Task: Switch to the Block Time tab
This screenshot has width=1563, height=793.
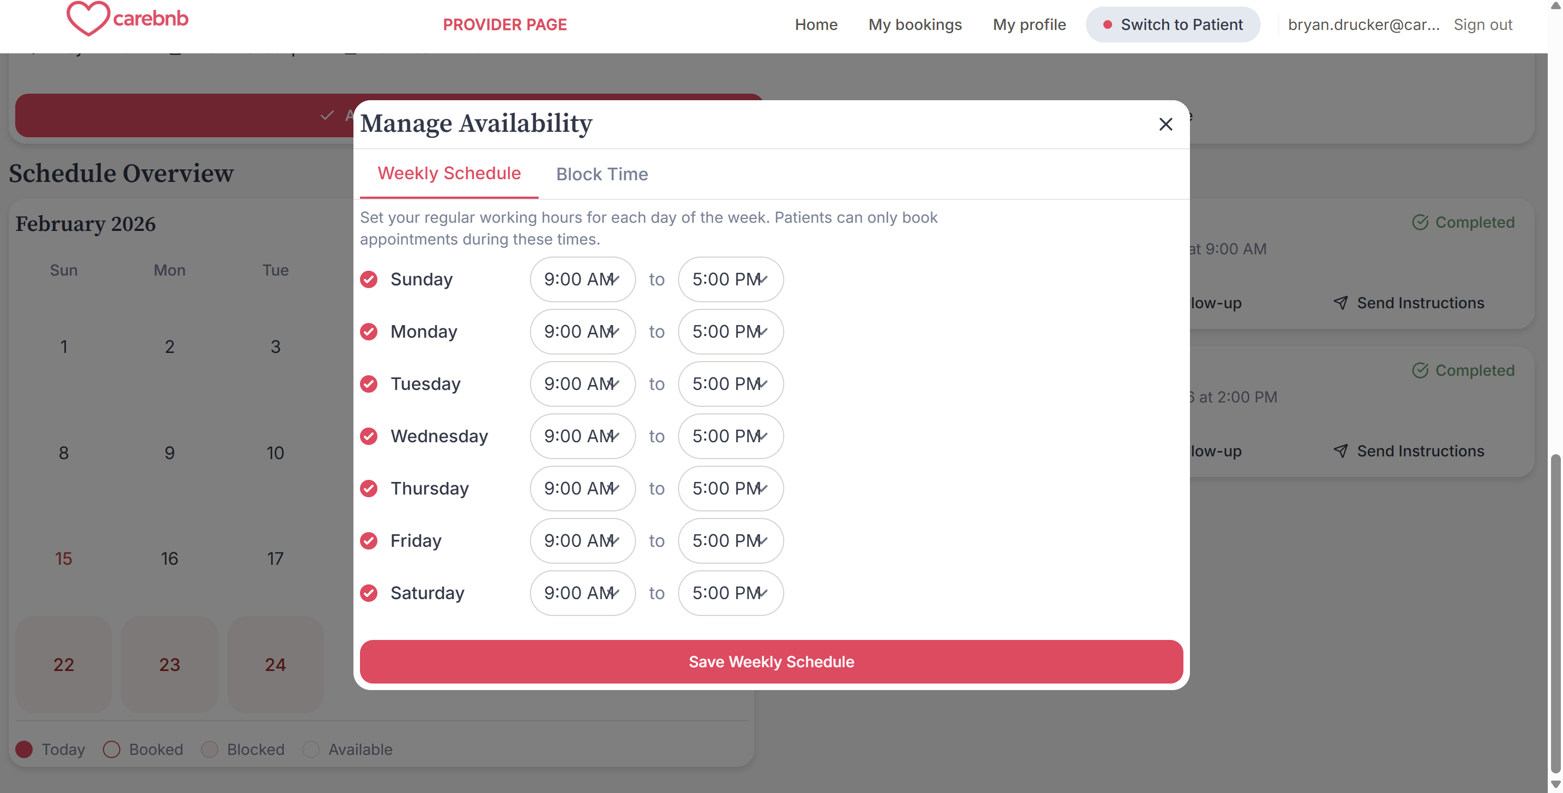Action: (x=601, y=174)
